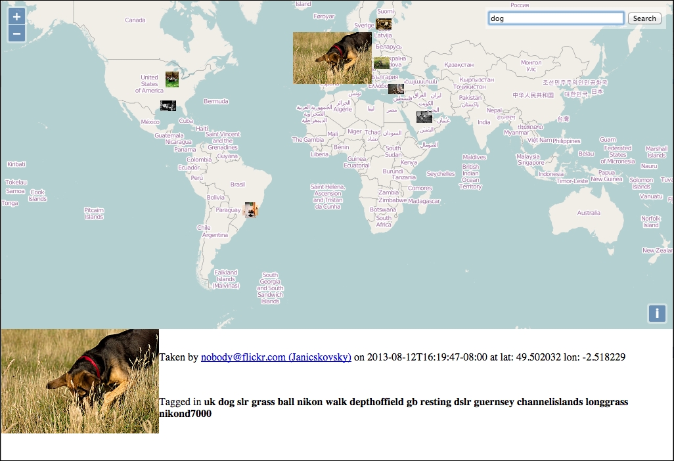This screenshot has height=461, width=674.
Task: Open the info panel via the i icon
Action: [656, 315]
